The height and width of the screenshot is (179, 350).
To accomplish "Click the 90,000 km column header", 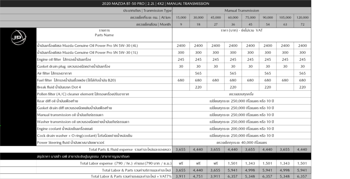I will click(x=268, y=17).
